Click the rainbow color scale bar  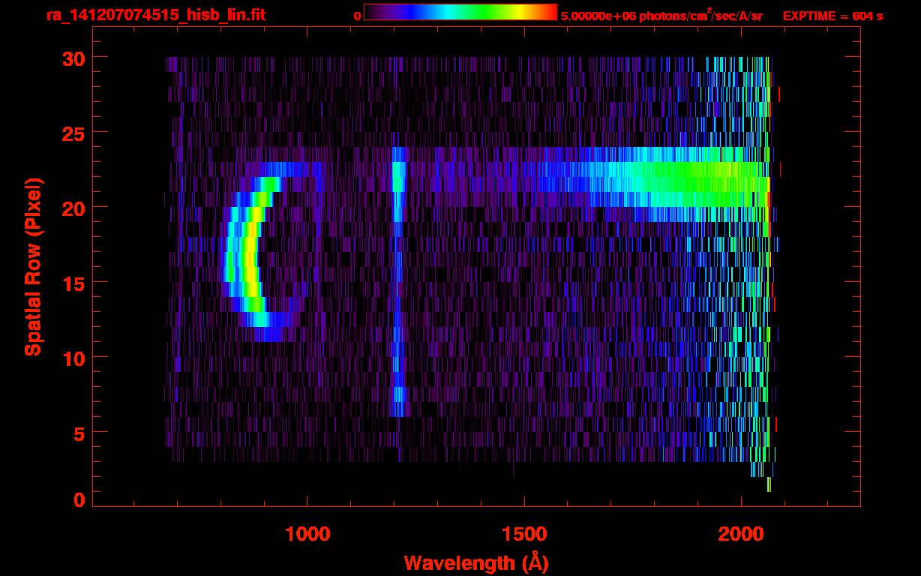tap(460, 12)
